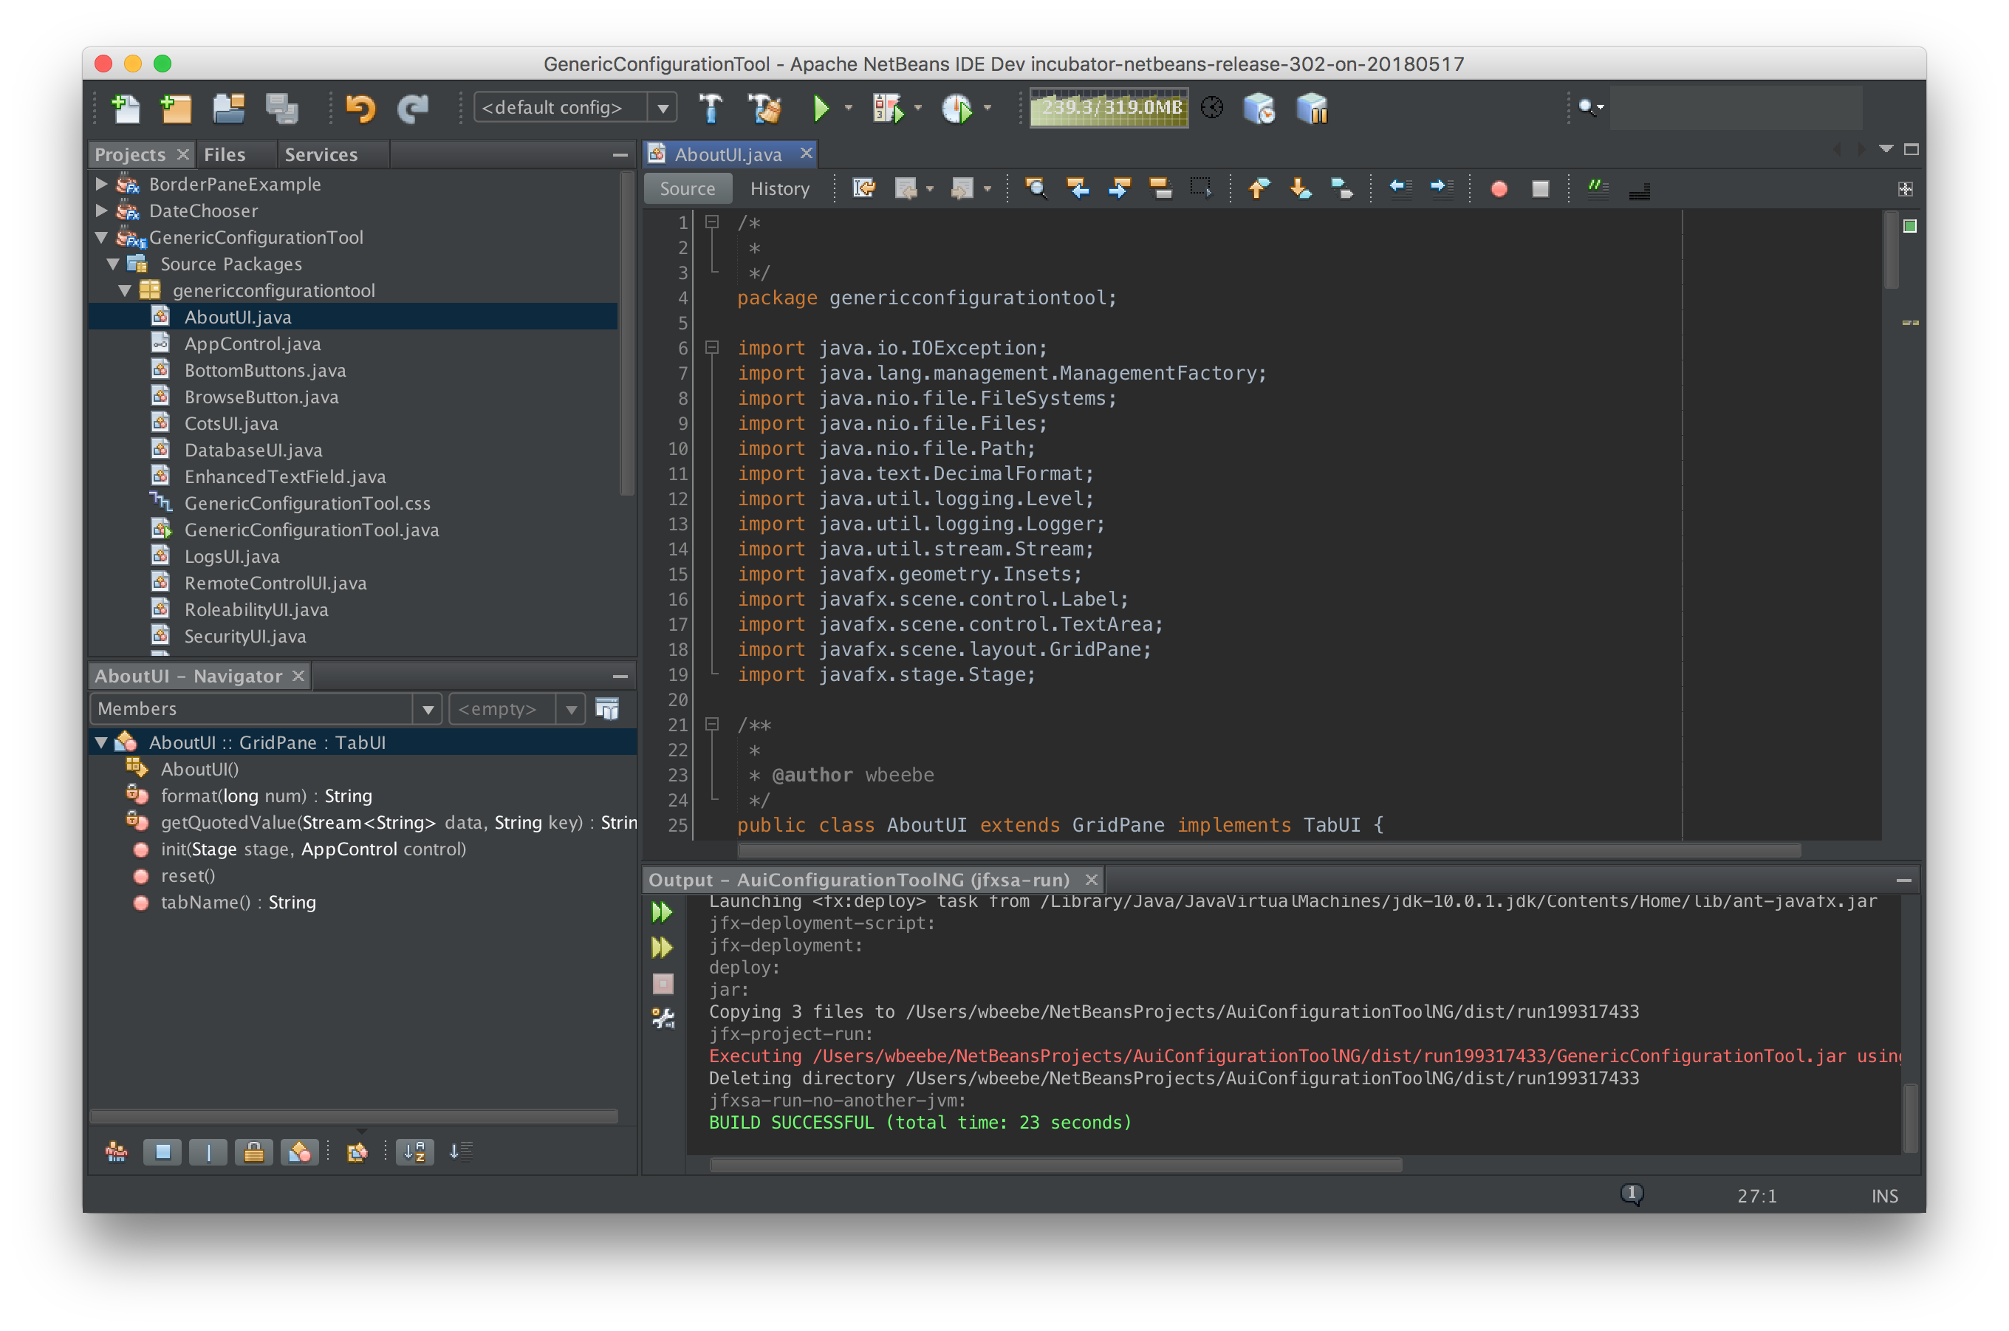Click the Uncomment lines editor icon

point(1640,188)
